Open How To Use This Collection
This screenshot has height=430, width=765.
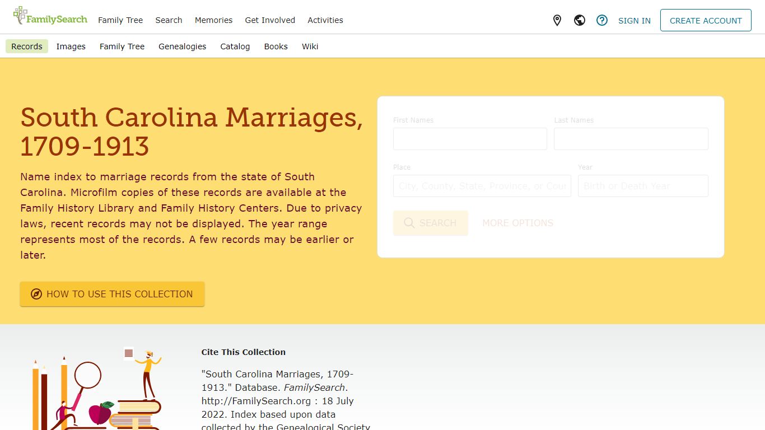[112, 294]
